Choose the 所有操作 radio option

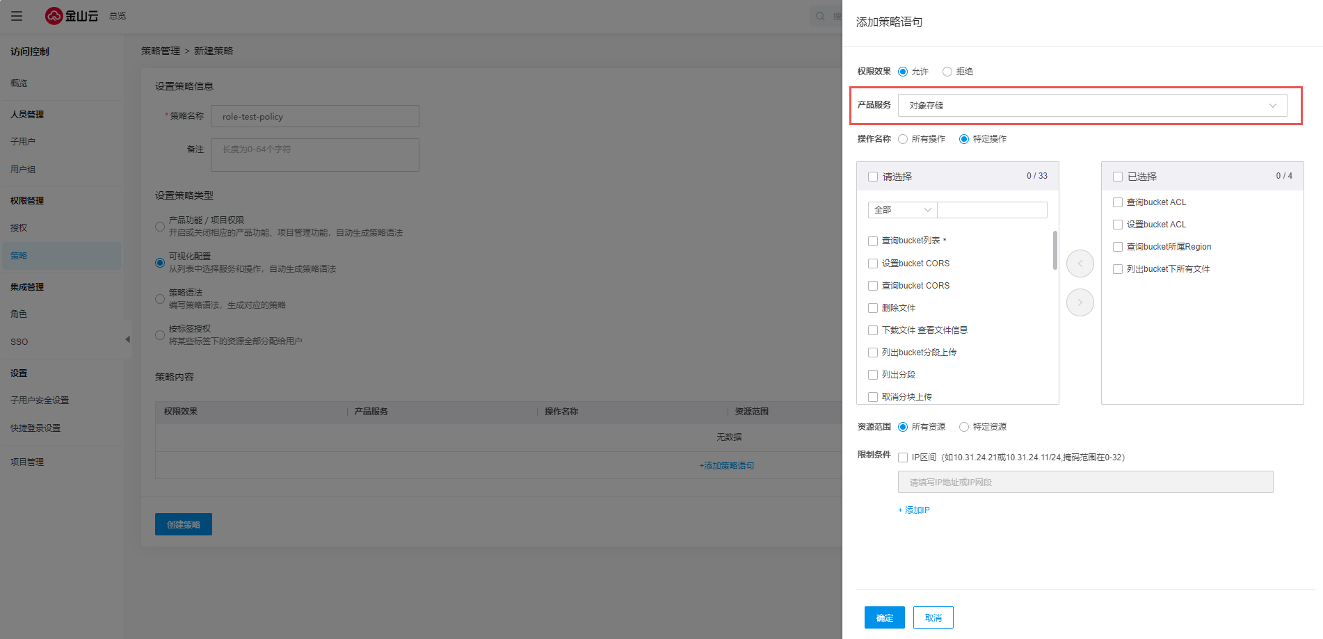pyautogui.click(x=903, y=139)
